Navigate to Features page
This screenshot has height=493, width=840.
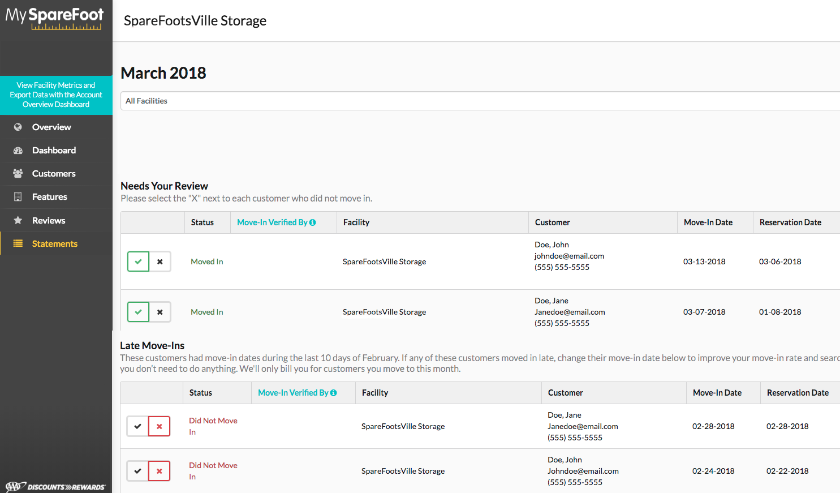(x=50, y=197)
